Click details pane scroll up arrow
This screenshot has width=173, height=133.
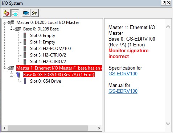coord(168,27)
